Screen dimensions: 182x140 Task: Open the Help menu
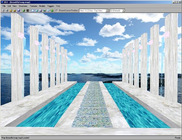pos(58,6)
